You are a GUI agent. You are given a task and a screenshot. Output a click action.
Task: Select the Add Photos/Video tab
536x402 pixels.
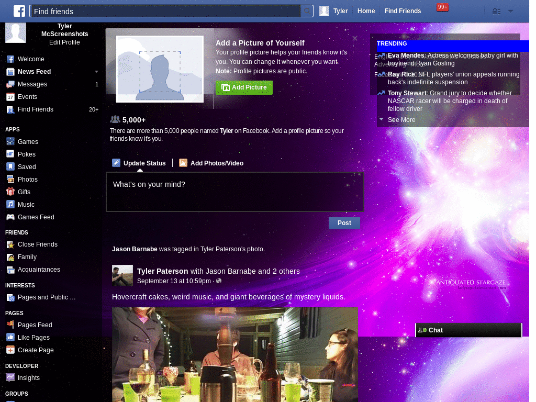pos(211,163)
